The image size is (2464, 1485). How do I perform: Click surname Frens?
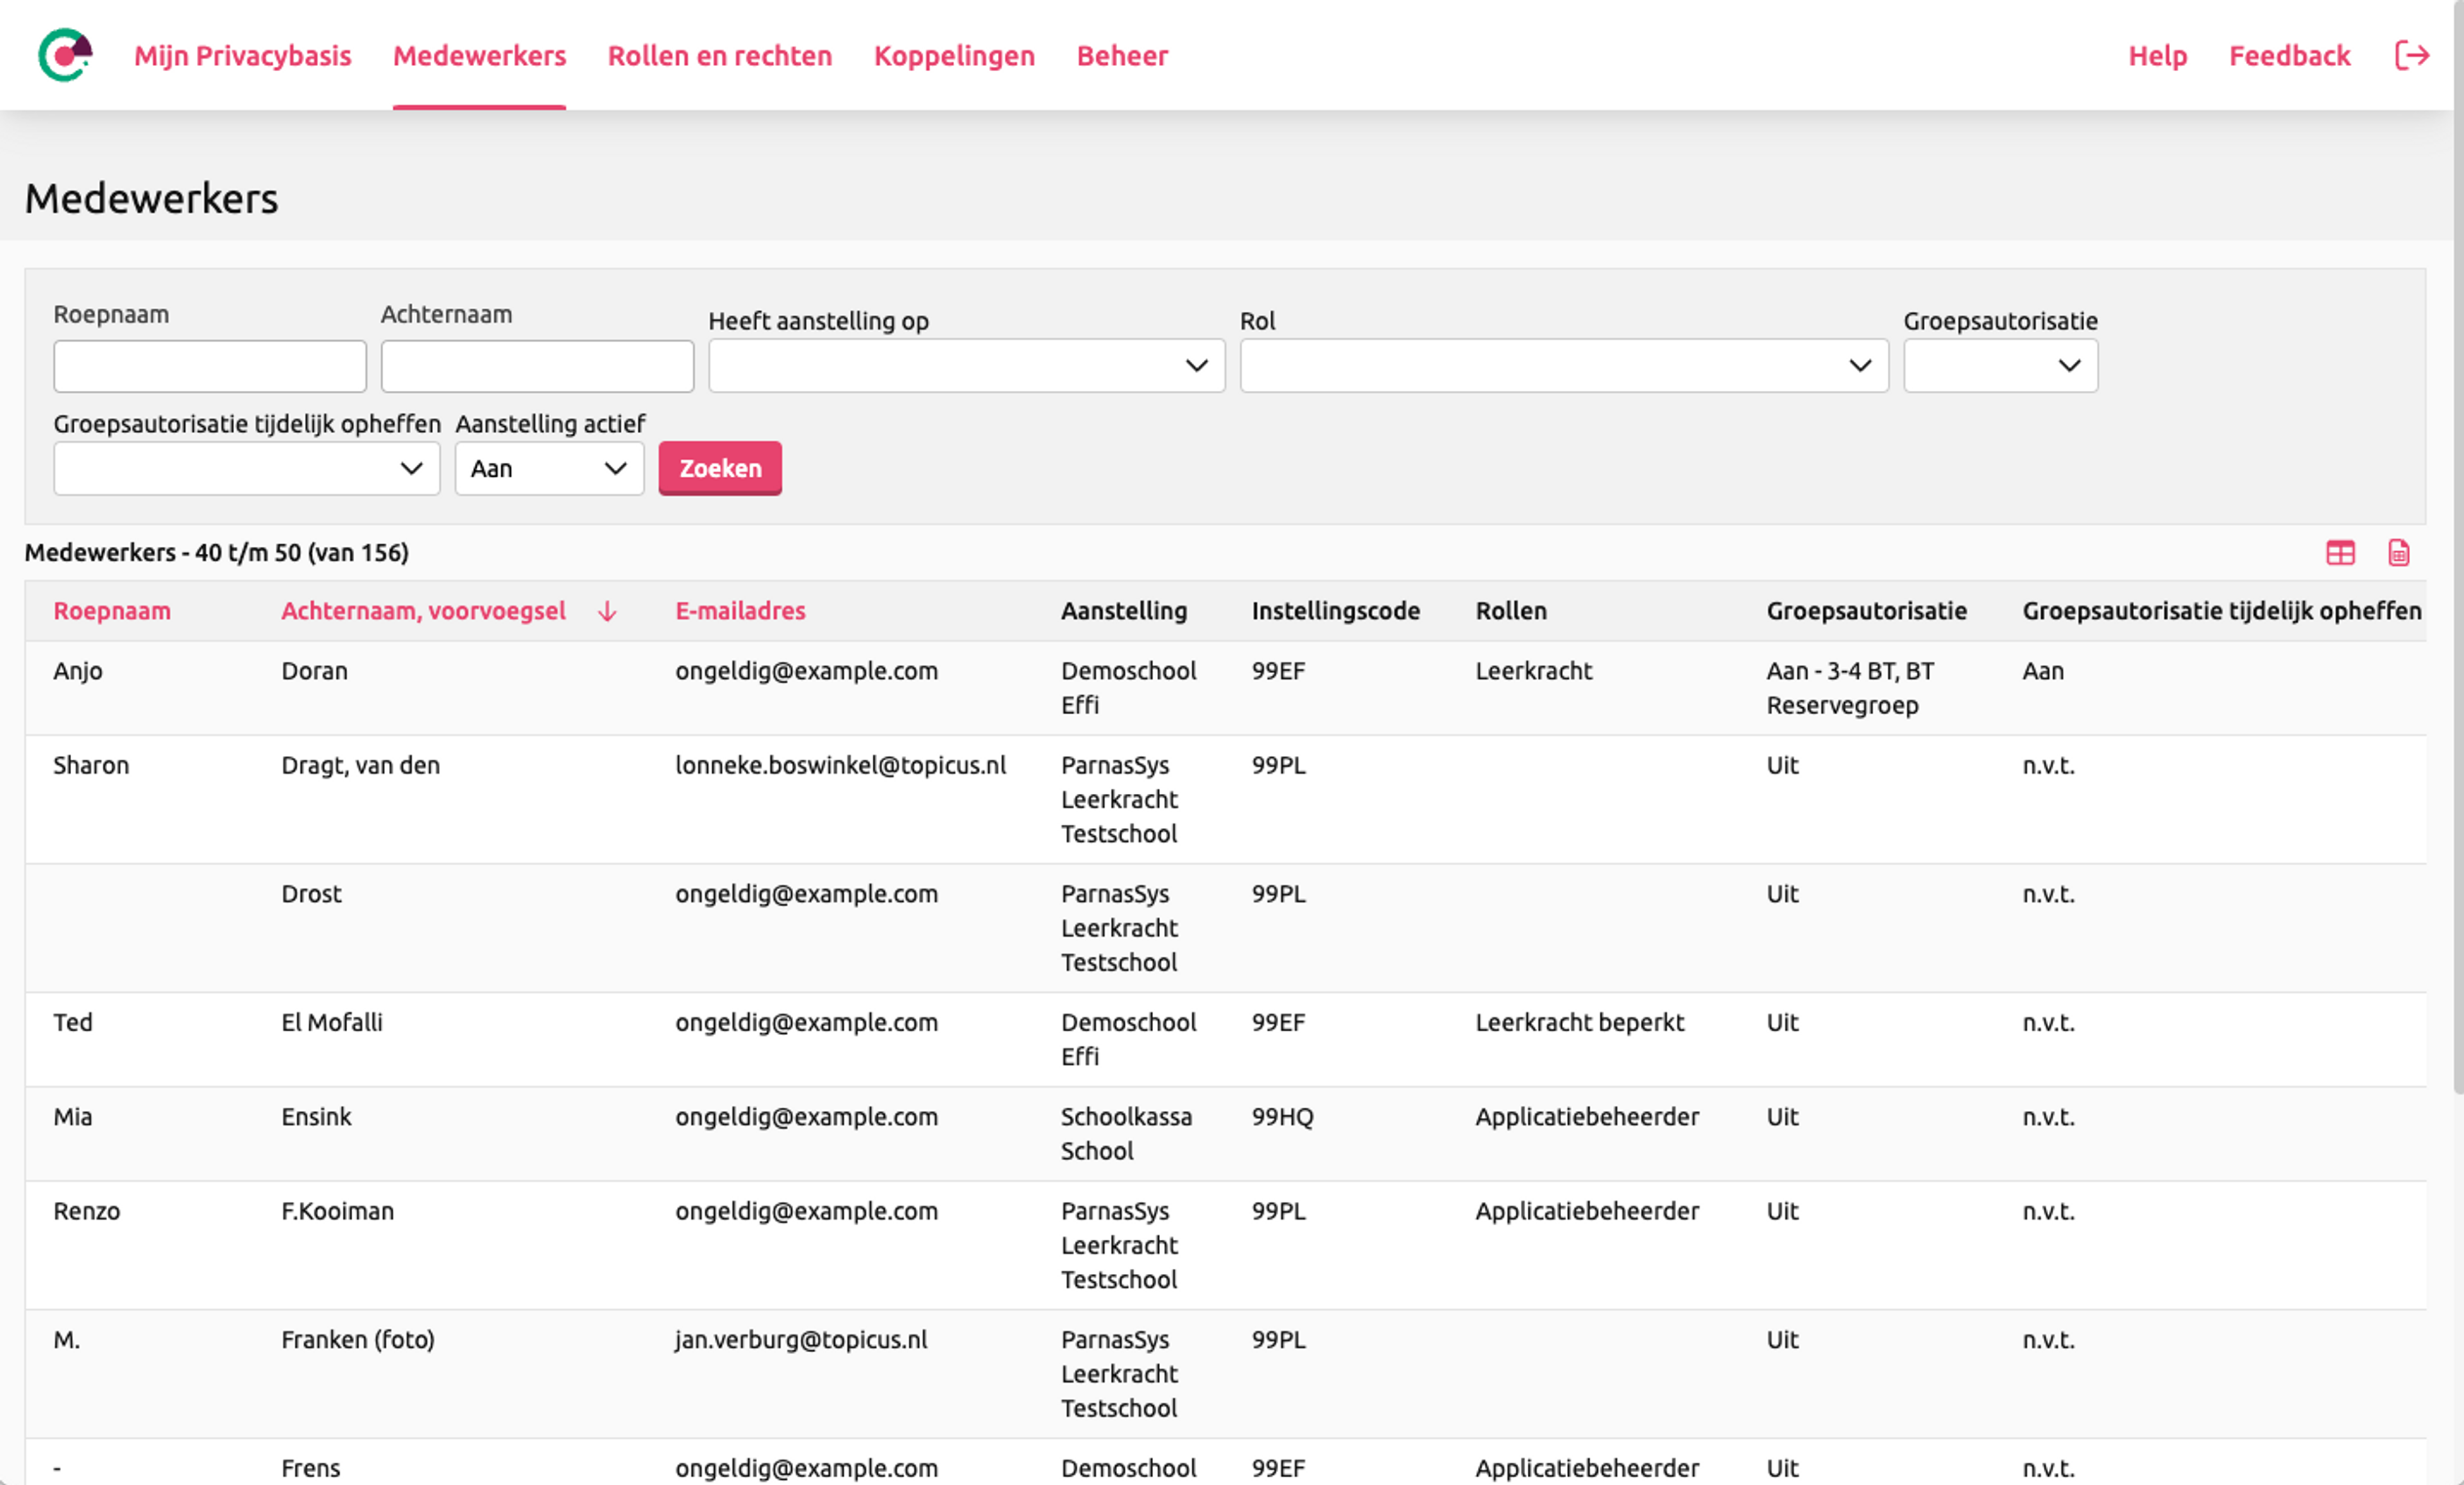310,1469
